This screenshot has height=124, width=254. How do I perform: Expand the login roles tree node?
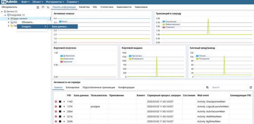click(9, 22)
